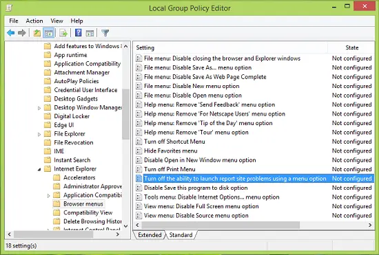
Task: Click tree pane horizontal scroll left arrow
Action: [10, 234]
